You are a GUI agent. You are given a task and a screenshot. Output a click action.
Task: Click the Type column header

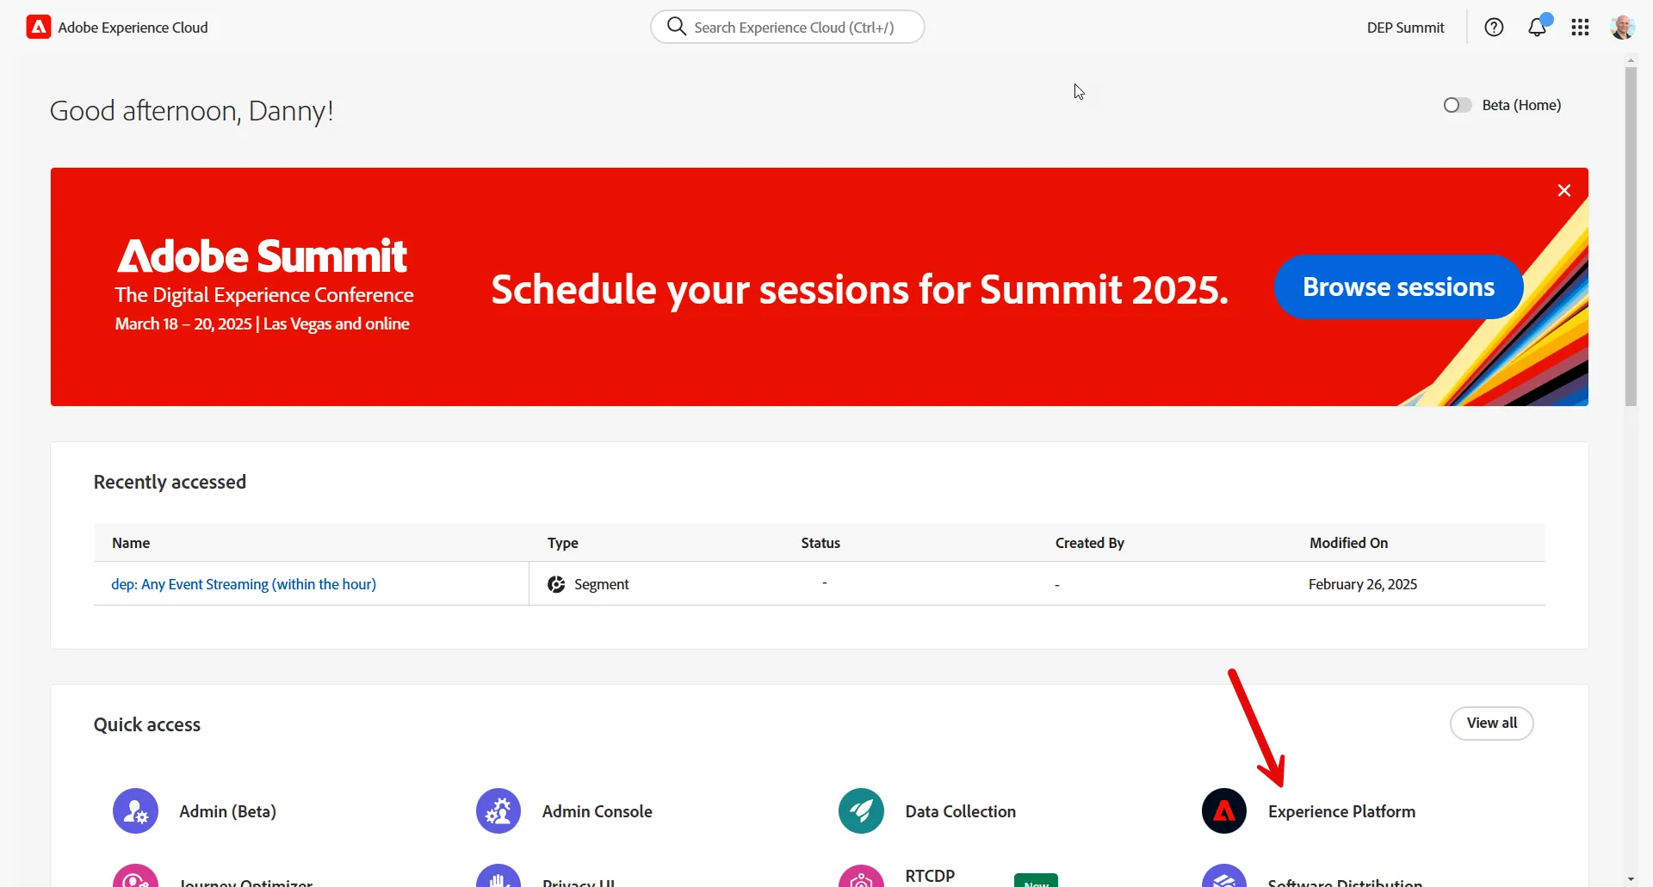click(563, 543)
